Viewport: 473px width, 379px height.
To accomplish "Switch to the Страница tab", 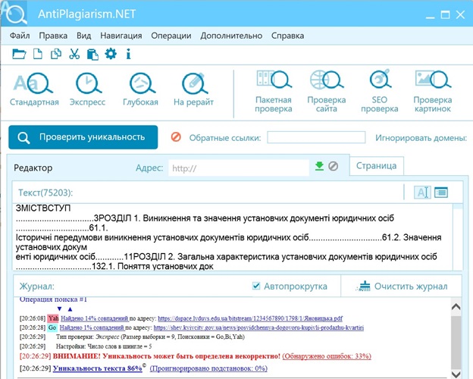I will [377, 166].
